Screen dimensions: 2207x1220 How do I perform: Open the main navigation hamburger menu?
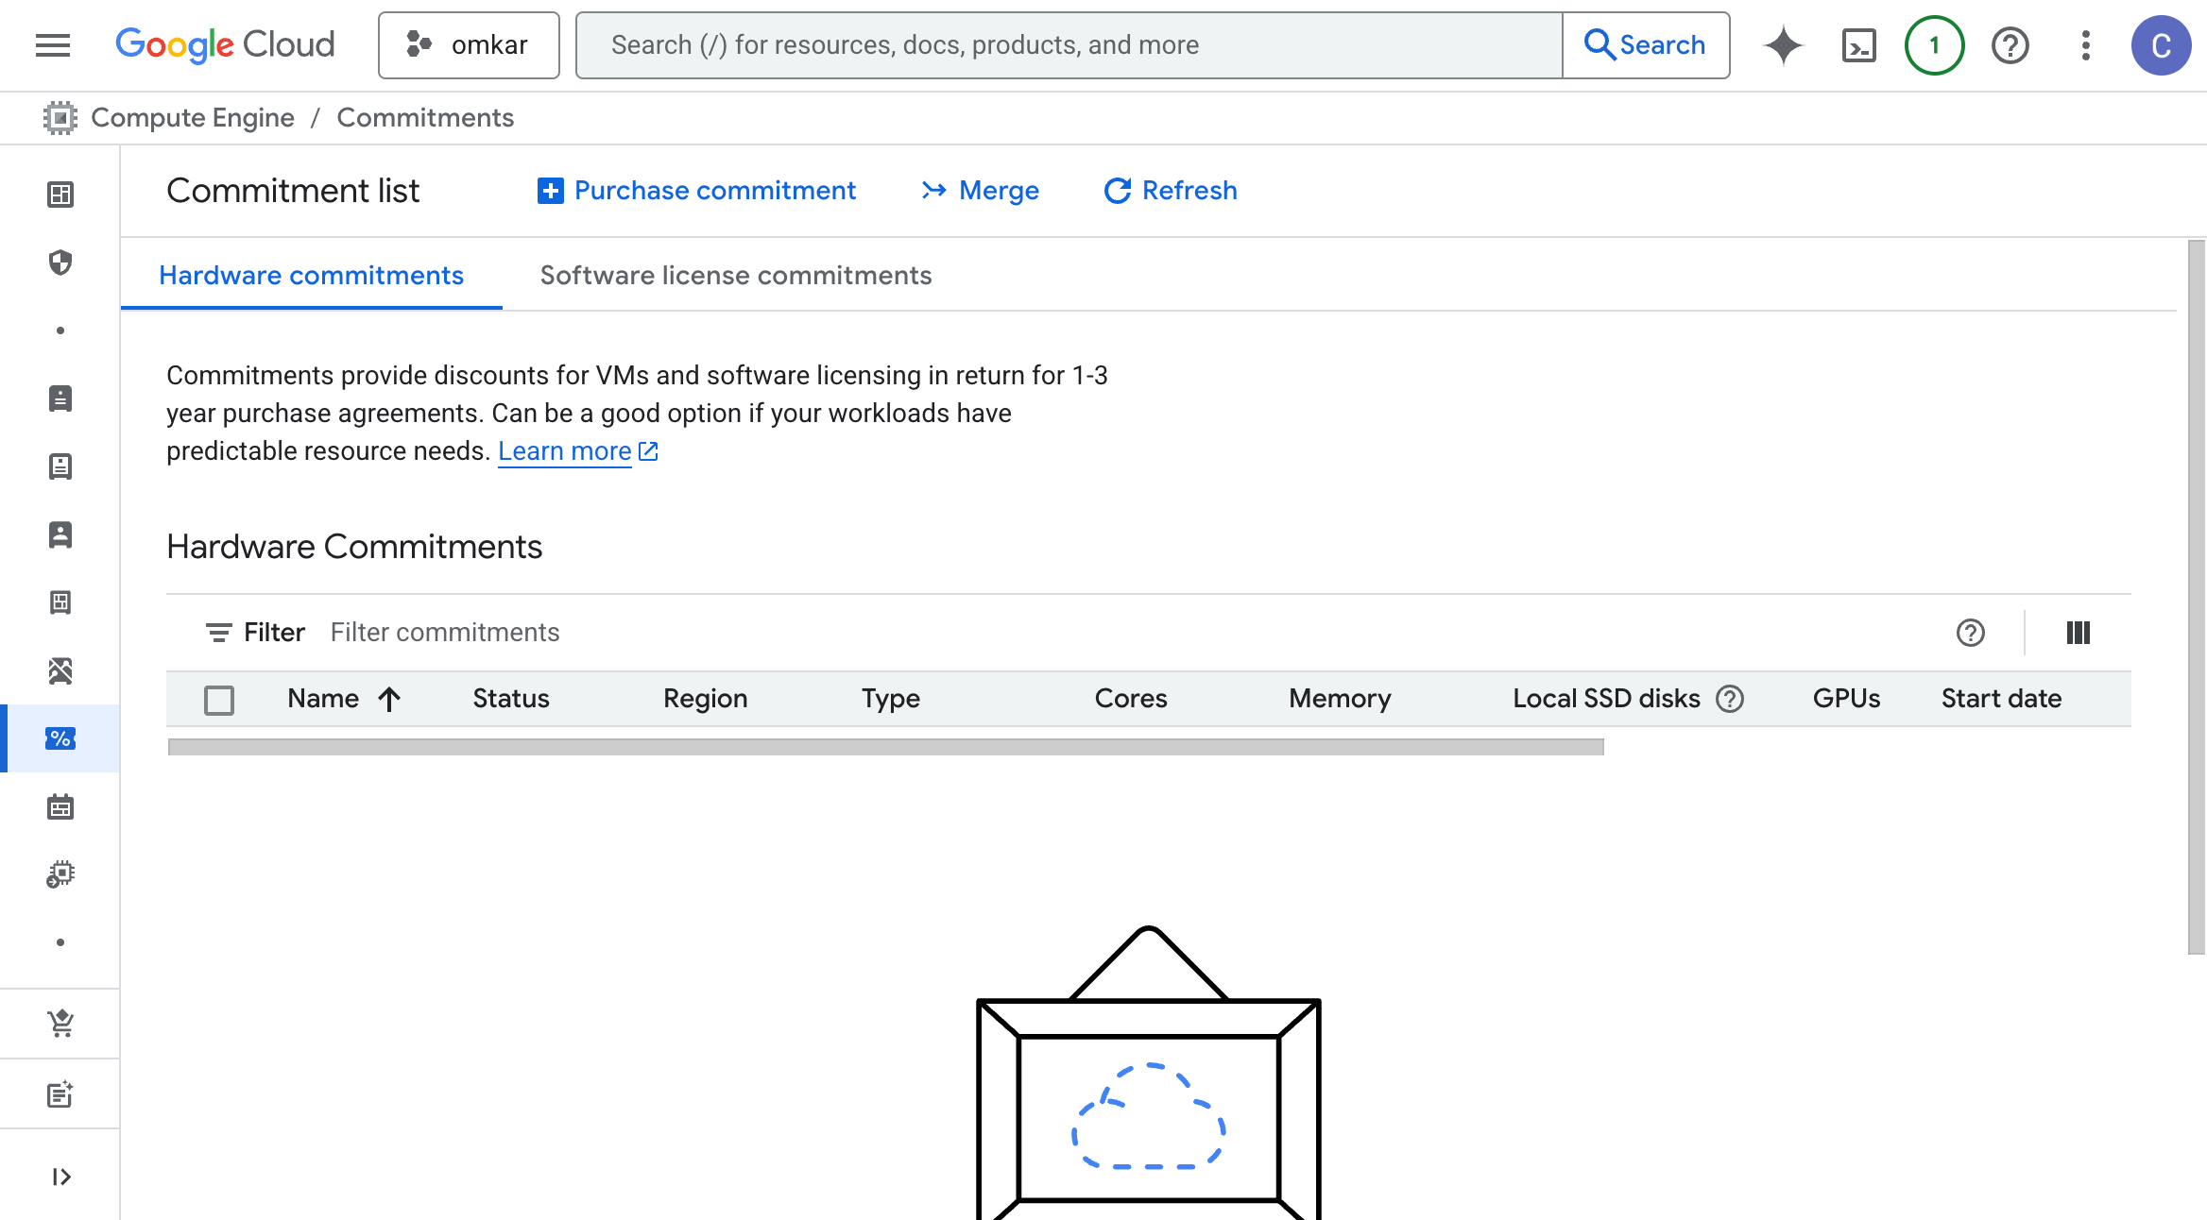click(x=53, y=45)
